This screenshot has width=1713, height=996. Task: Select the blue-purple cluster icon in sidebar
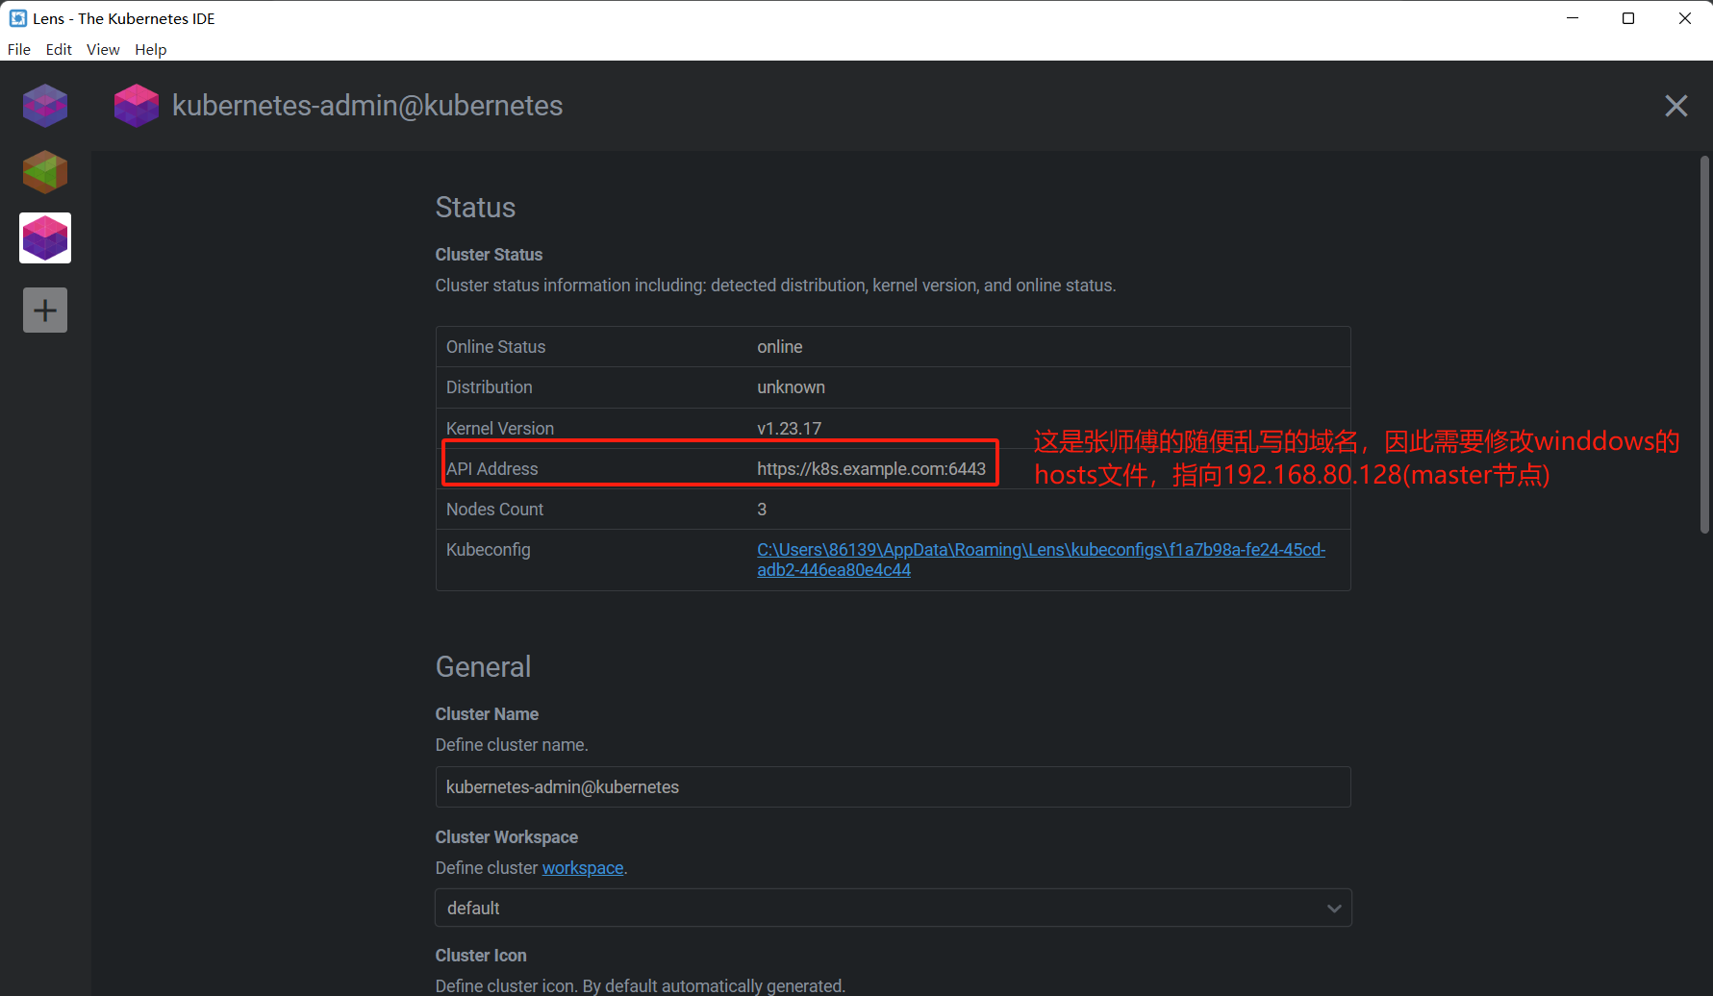(45, 106)
